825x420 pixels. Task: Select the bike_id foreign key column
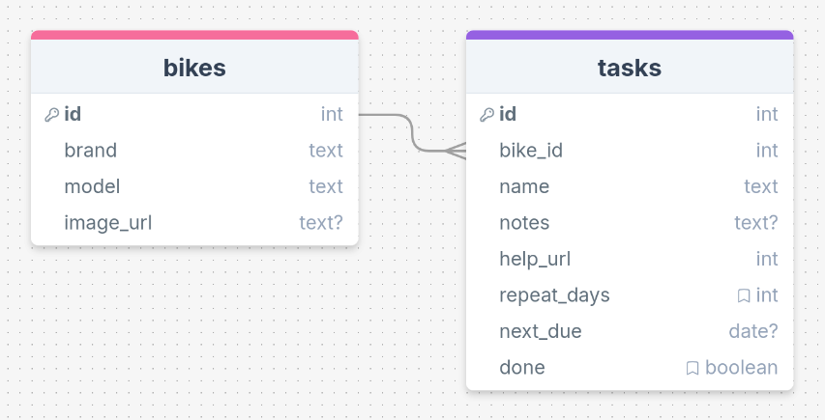pos(630,151)
